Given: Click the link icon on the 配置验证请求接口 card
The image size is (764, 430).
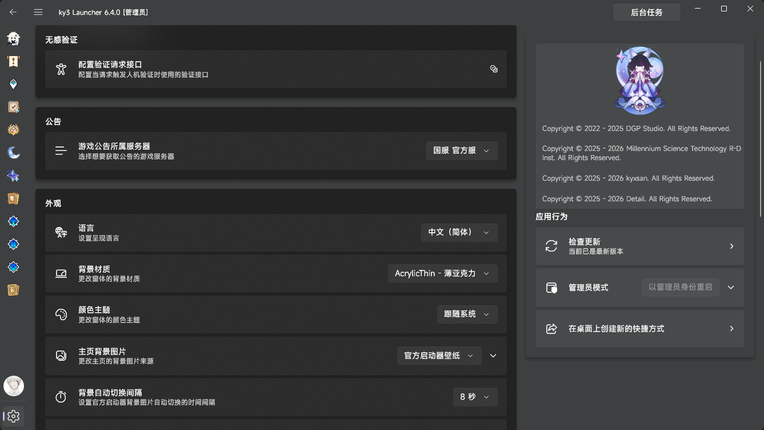Looking at the screenshot, I should click(x=494, y=69).
